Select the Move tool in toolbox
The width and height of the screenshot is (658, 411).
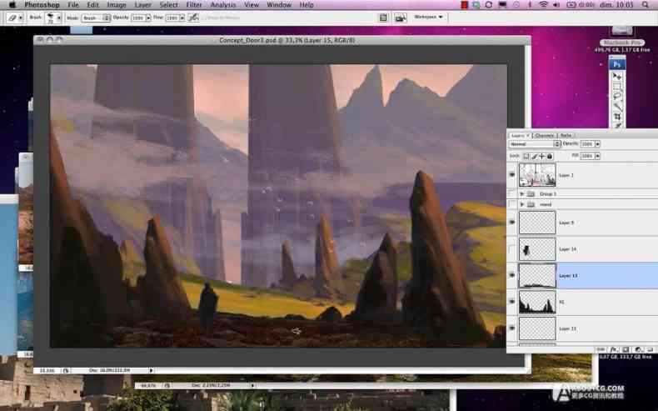(x=617, y=76)
